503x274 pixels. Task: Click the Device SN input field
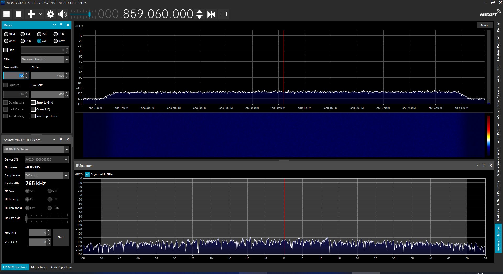pos(45,159)
